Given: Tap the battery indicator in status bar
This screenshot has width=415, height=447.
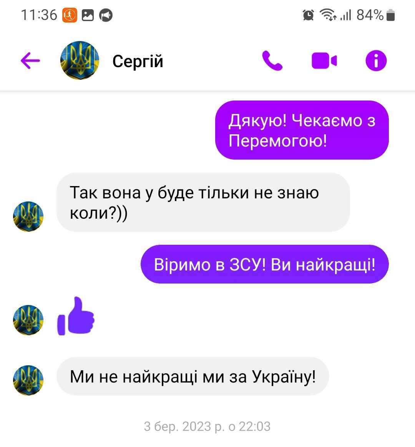Looking at the screenshot, I should [x=390, y=15].
